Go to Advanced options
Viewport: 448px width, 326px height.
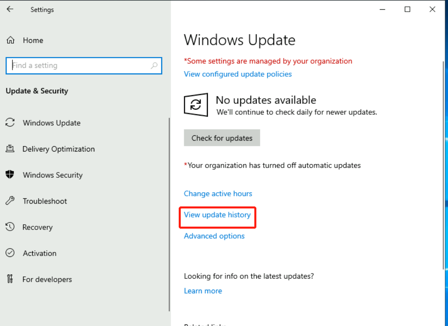[214, 236]
